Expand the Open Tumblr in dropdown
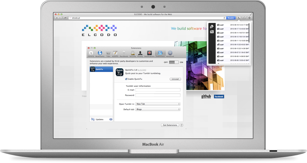The height and width of the screenshot is (163, 307). coord(158,104)
